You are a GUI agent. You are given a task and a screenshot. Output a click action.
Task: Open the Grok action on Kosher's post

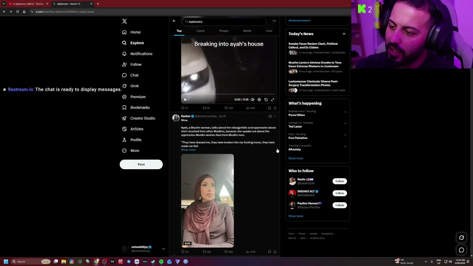tap(270, 116)
